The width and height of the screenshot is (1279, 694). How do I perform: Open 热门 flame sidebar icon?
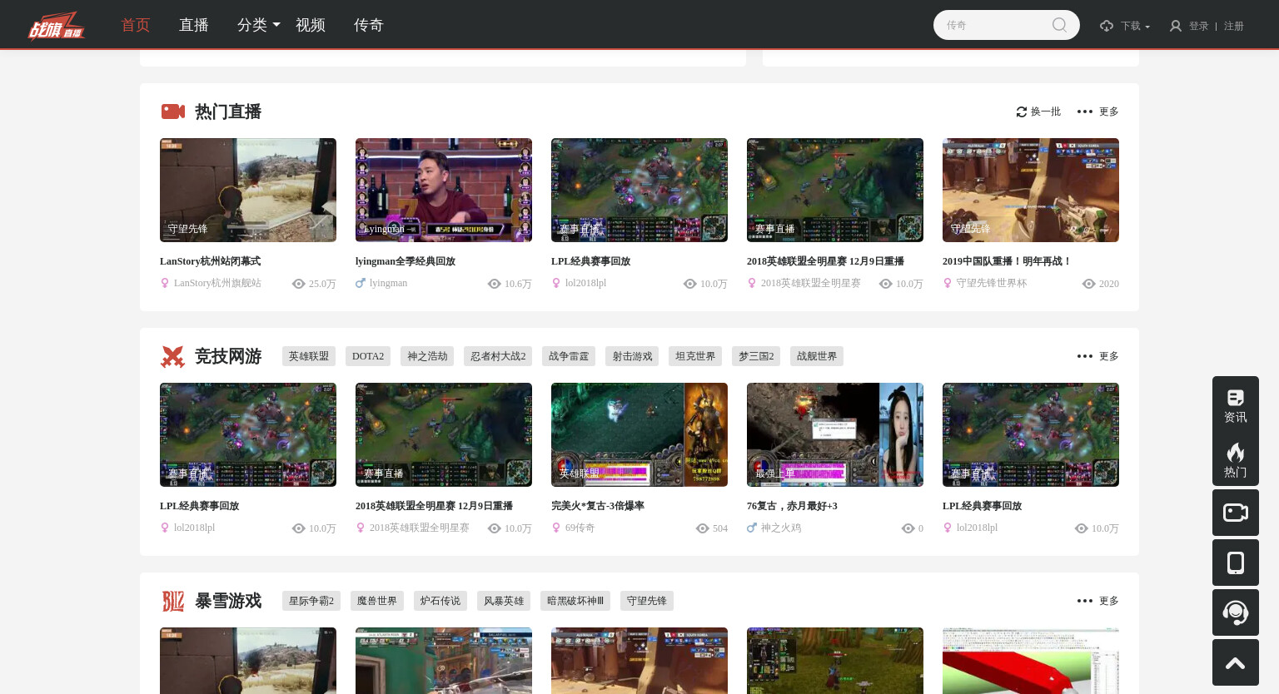[x=1236, y=459]
